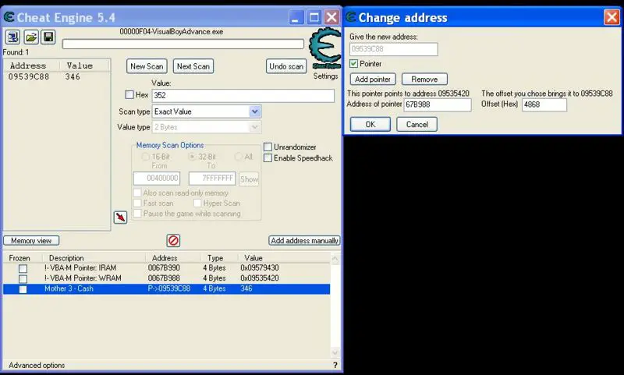624x375 pixels.
Task: Click the Type column header
Action: click(x=215, y=258)
